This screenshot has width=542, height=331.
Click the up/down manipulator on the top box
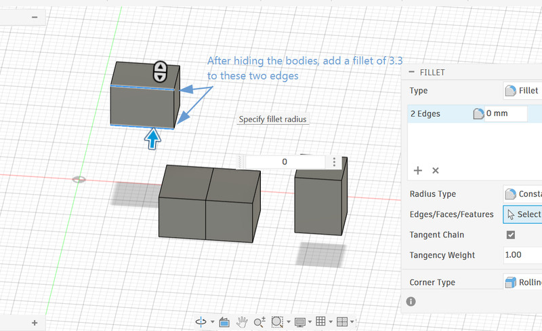(x=160, y=72)
